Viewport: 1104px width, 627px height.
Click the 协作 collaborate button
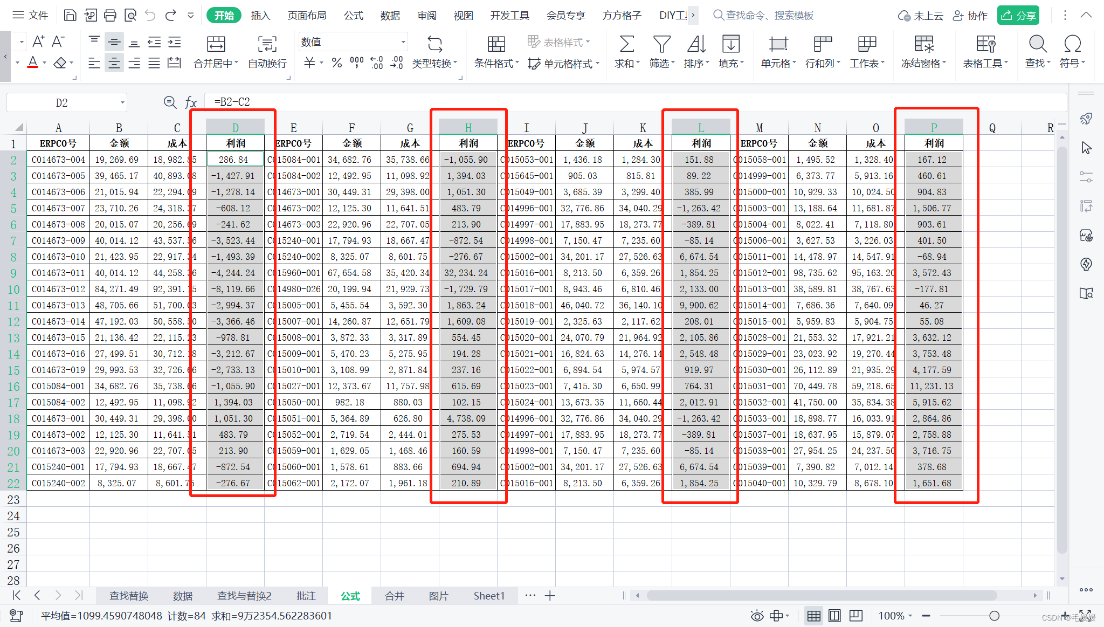click(970, 15)
